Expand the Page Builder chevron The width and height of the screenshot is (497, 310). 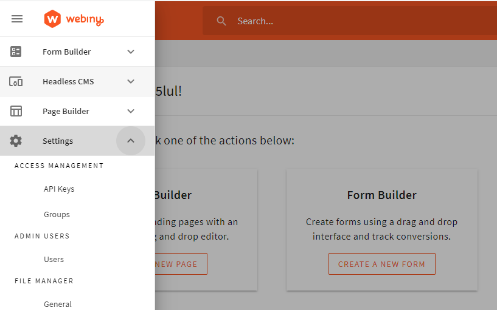(131, 111)
